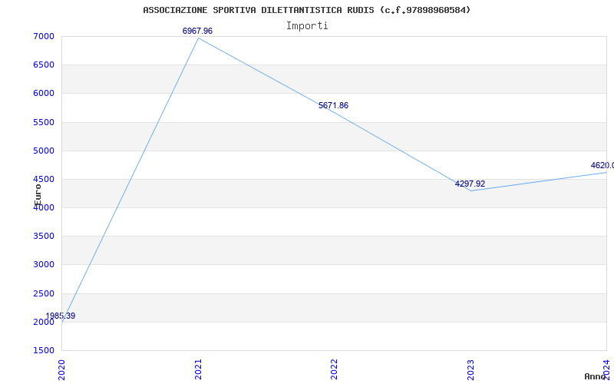Click the 6967.96 data point label
This screenshot has width=614, height=384.
coord(197,31)
